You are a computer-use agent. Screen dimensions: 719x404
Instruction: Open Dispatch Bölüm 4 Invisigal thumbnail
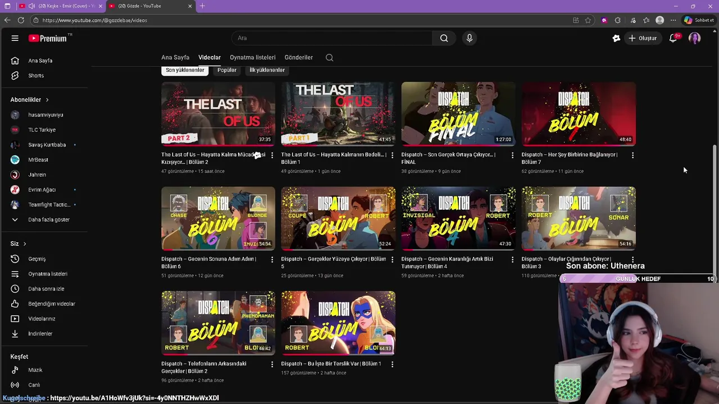tap(458, 218)
